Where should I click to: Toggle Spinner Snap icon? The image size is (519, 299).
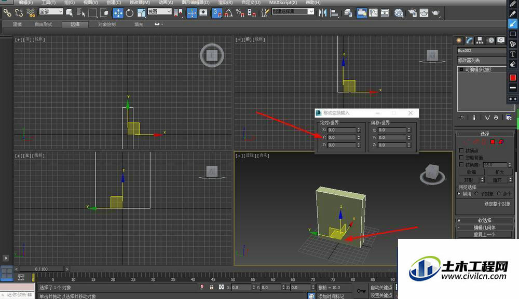(252, 13)
